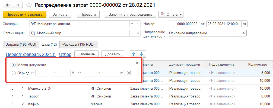The width and height of the screenshot is (273, 108).
Task: Click the back navigation arrow
Action: click(x=8, y=5)
